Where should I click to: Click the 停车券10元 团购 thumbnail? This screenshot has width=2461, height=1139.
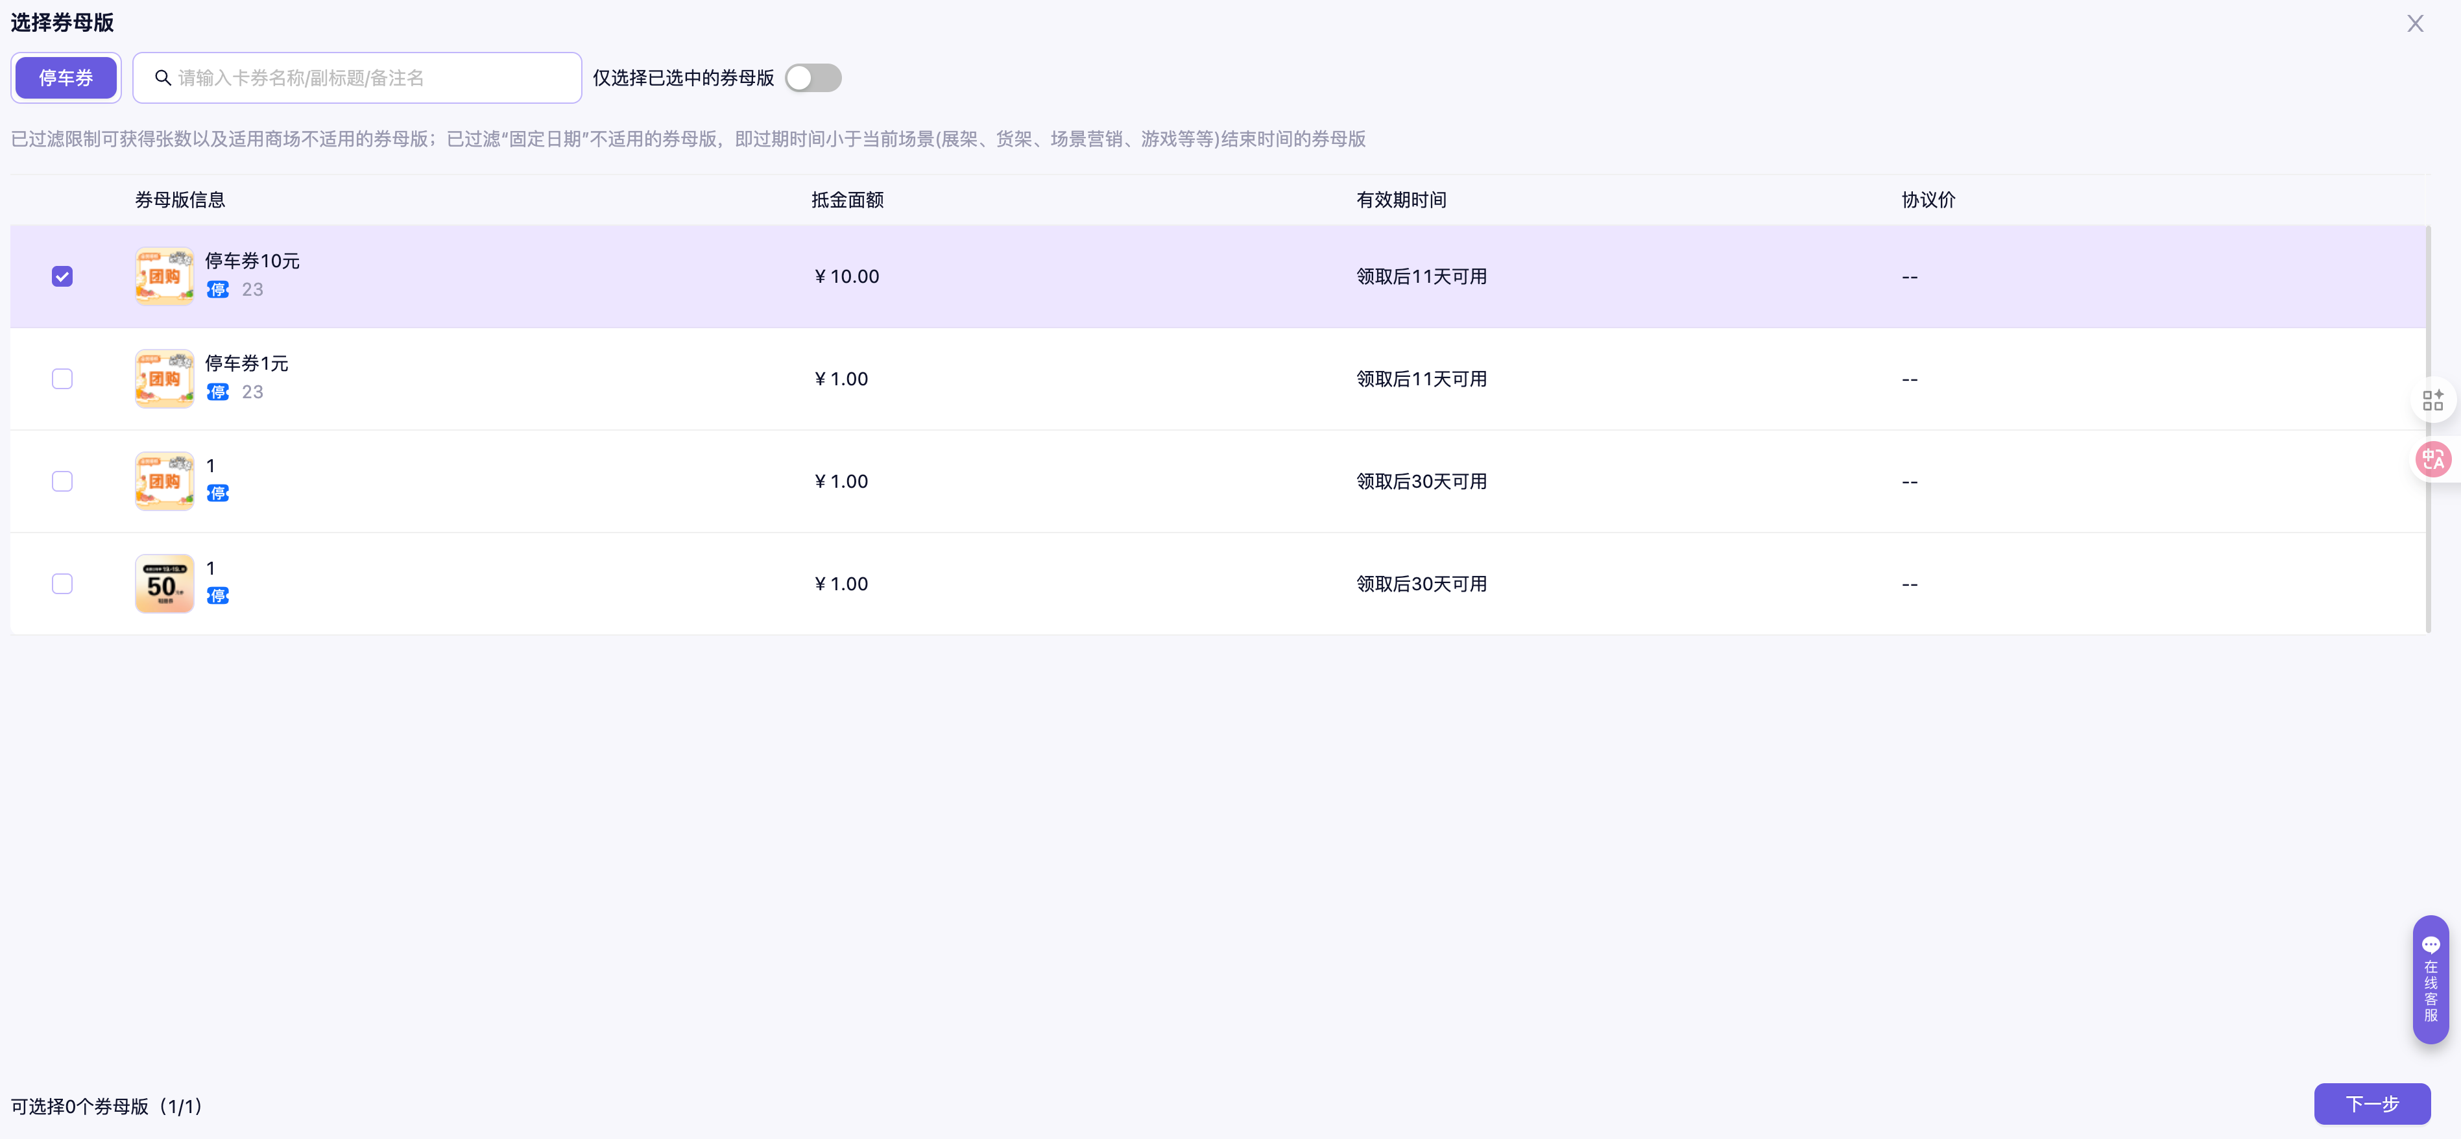[164, 277]
